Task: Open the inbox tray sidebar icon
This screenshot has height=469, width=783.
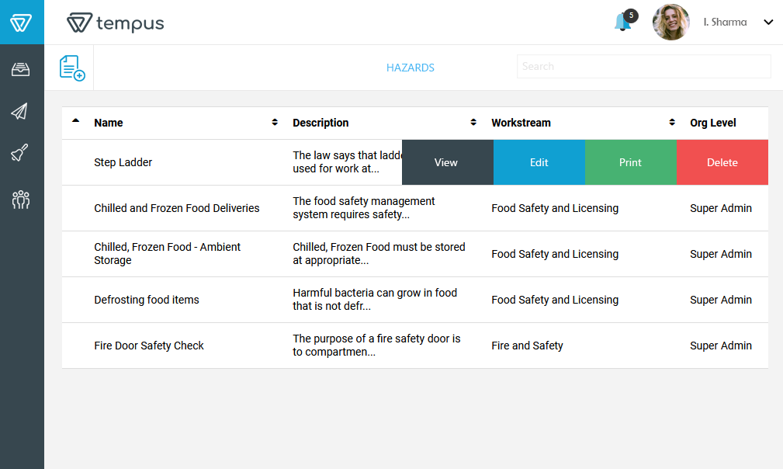Action: [x=21, y=70]
